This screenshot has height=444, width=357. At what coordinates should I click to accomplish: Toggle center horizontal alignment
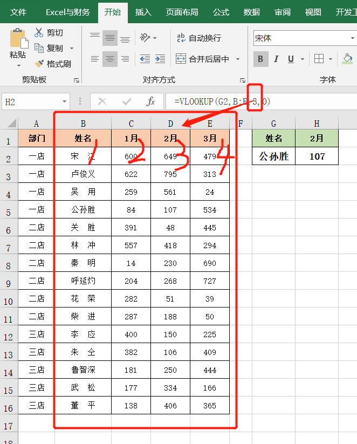tap(110, 59)
